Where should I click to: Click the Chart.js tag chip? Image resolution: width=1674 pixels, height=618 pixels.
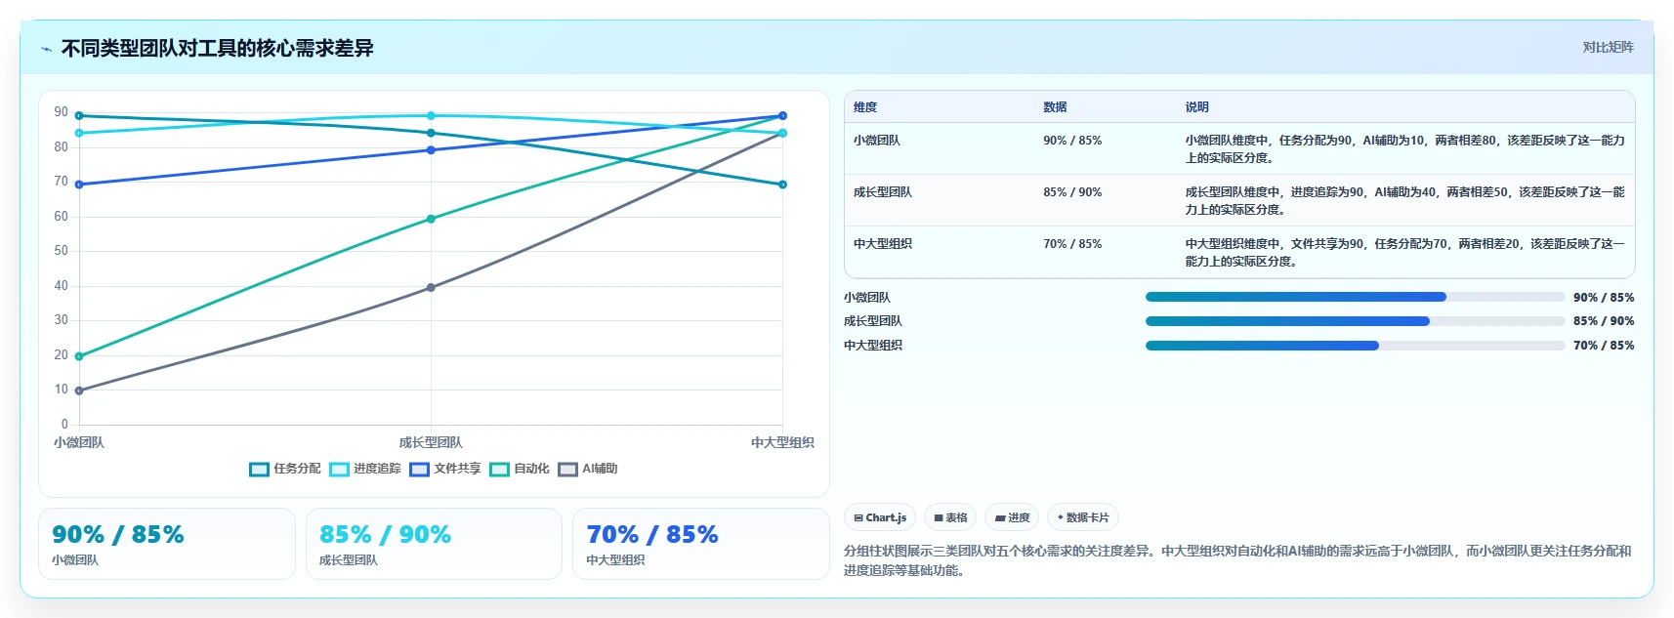click(x=880, y=517)
